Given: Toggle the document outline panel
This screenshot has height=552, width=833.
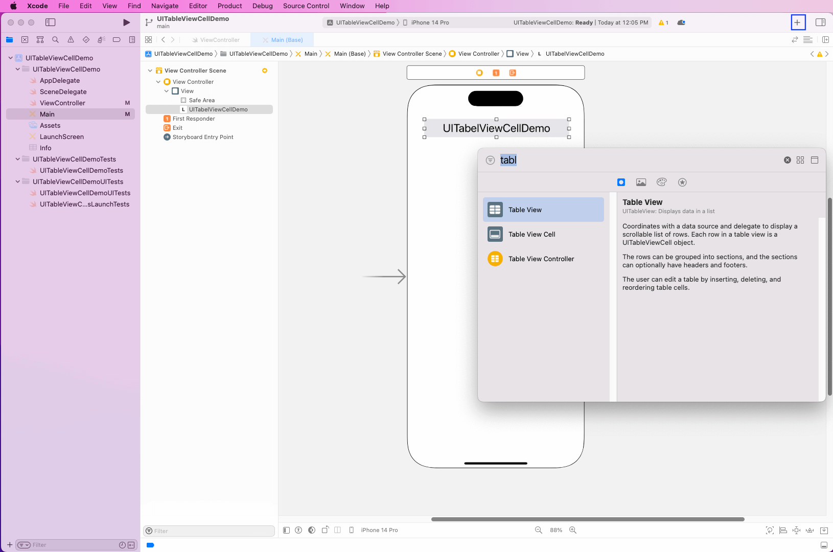Looking at the screenshot, I should [286, 530].
